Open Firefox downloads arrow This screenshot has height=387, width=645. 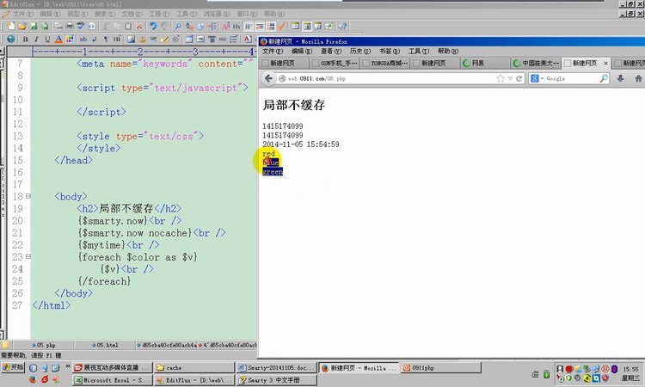620,78
